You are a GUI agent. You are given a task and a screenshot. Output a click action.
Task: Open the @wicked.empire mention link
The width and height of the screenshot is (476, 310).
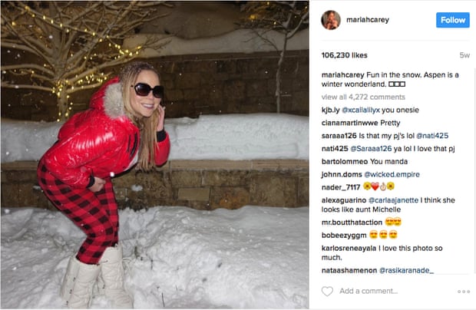pyautogui.click(x=392, y=174)
